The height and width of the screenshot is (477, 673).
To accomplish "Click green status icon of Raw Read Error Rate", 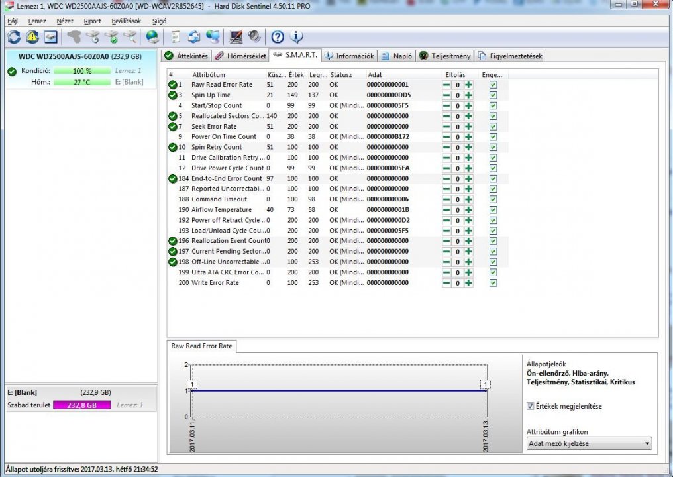I will [172, 85].
